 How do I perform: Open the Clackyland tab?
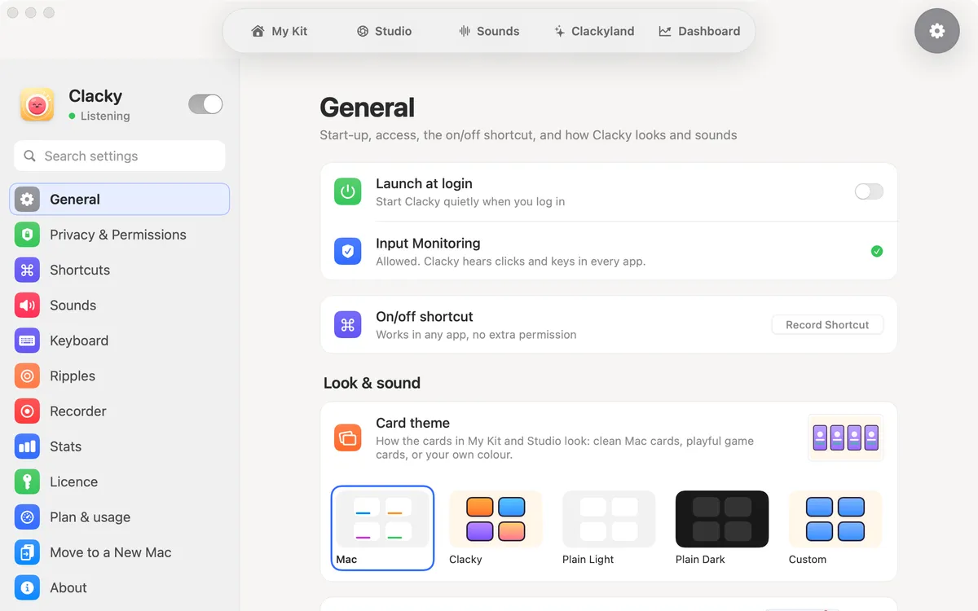(594, 31)
